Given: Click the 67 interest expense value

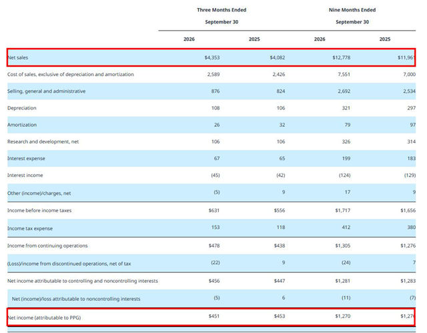Looking at the screenshot, I should point(217,158).
